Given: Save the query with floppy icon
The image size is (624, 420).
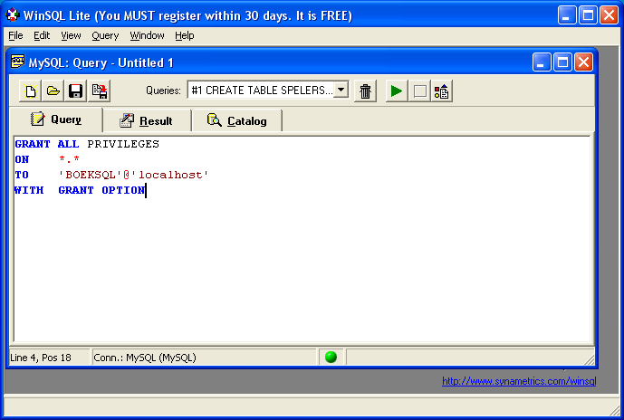Looking at the screenshot, I should click(75, 91).
